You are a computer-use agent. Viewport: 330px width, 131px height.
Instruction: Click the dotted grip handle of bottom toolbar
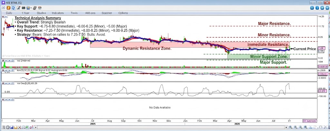click(x=4, y=127)
